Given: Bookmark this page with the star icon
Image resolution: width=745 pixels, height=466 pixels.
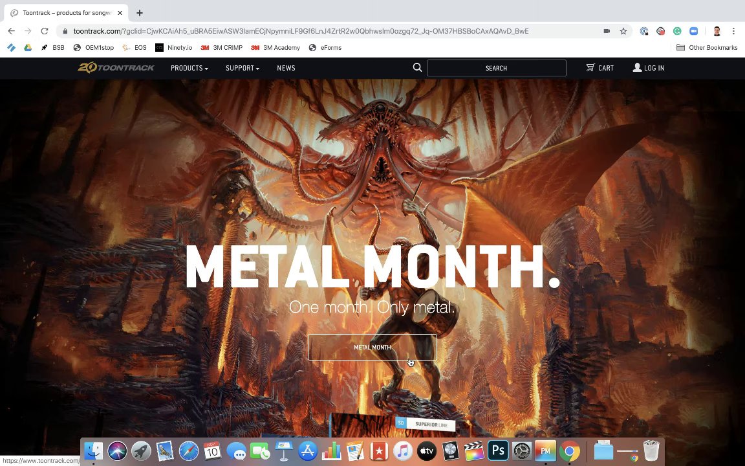Looking at the screenshot, I should coord(623,31).
